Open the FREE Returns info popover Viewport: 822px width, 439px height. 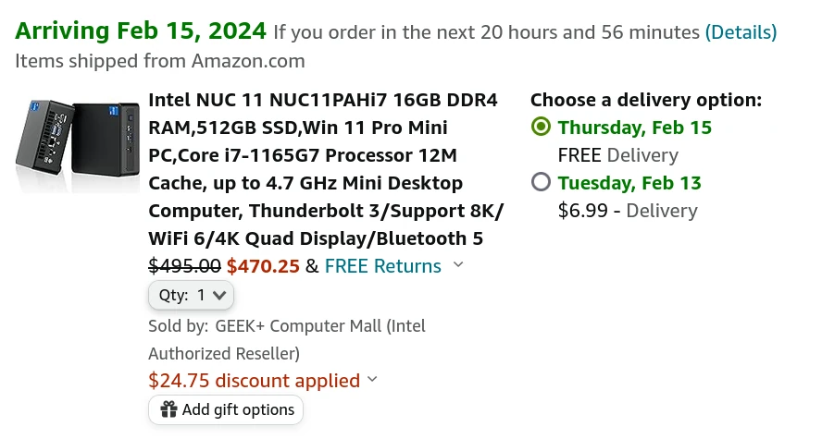382,266
